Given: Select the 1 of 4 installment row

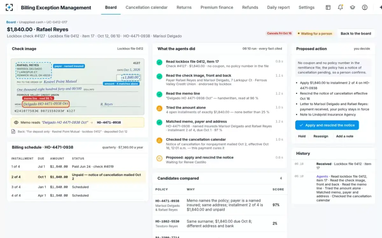Looking at the screenshot, I should tap(77, 166).
